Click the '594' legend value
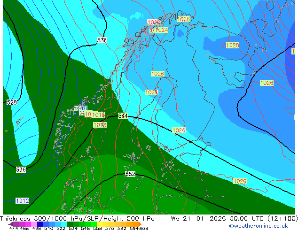298x230 pixels. click(x=134, y=228)
